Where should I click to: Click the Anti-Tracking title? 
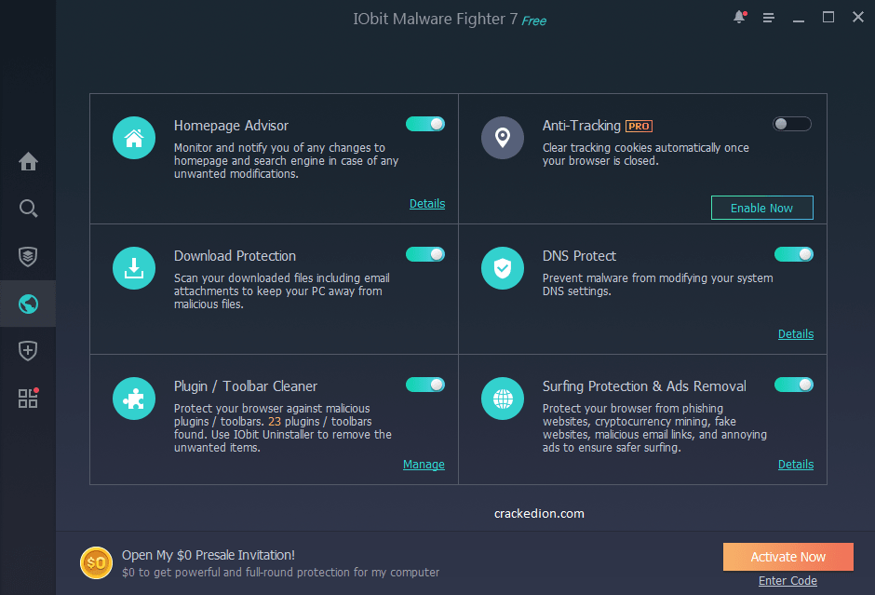click(x=582, y=126)
